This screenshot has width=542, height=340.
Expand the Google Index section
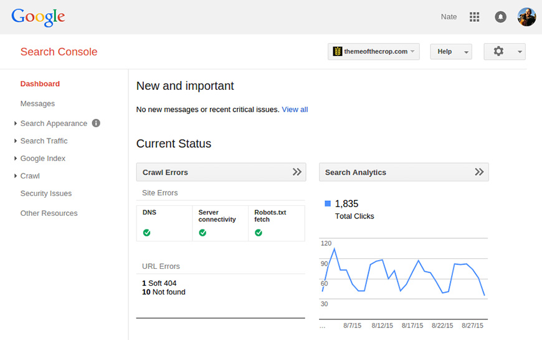pyautogui.click(x=42, y=158)
